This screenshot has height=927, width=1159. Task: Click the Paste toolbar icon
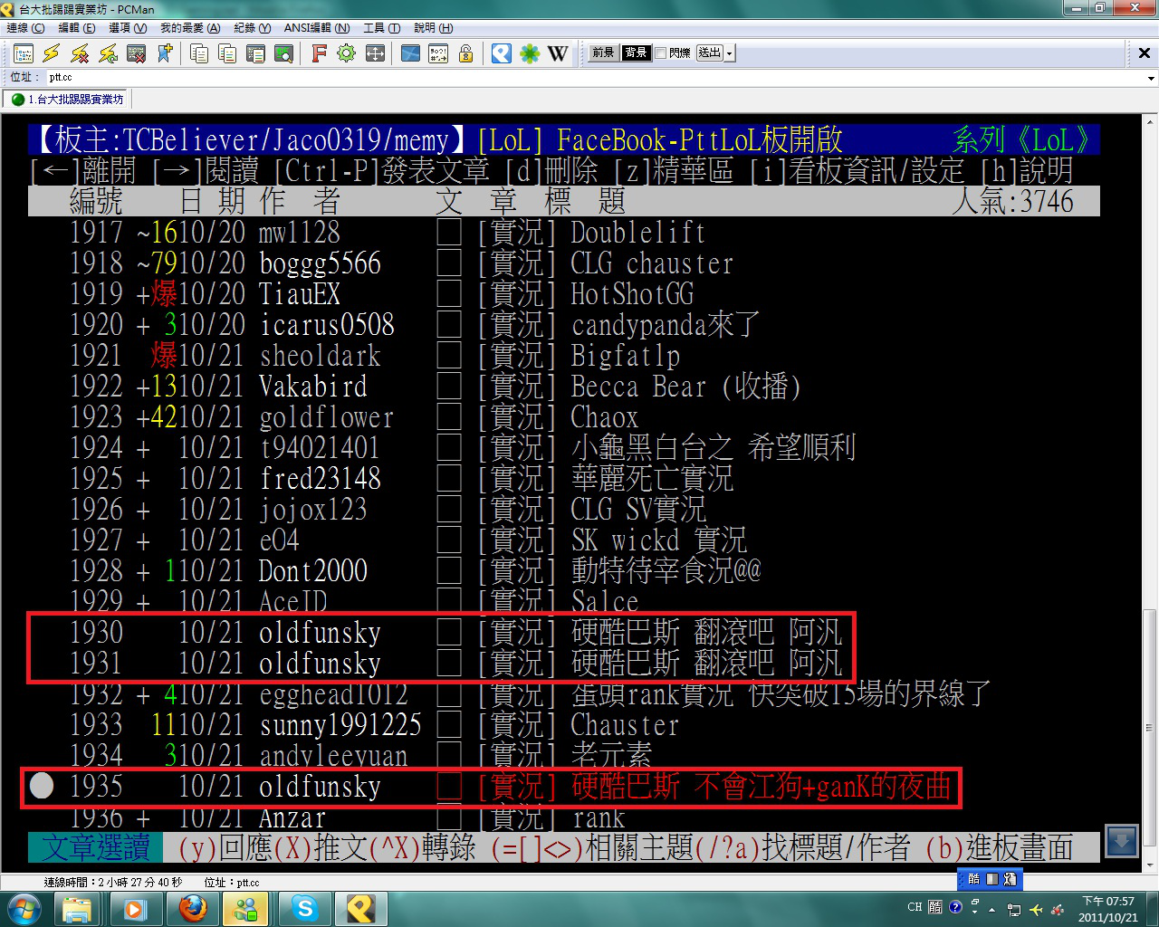click(x=227, y=53)
